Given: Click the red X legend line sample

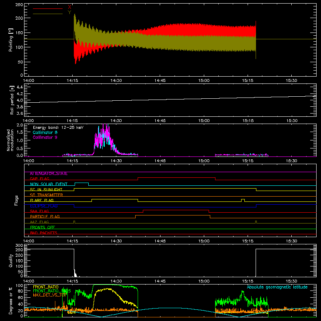Looking at the screenshot, I should coord(47,8).
